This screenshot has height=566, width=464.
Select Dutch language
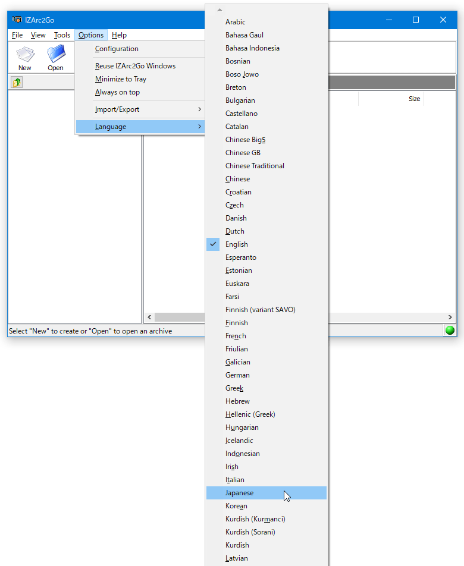click(x=267, y=231)
